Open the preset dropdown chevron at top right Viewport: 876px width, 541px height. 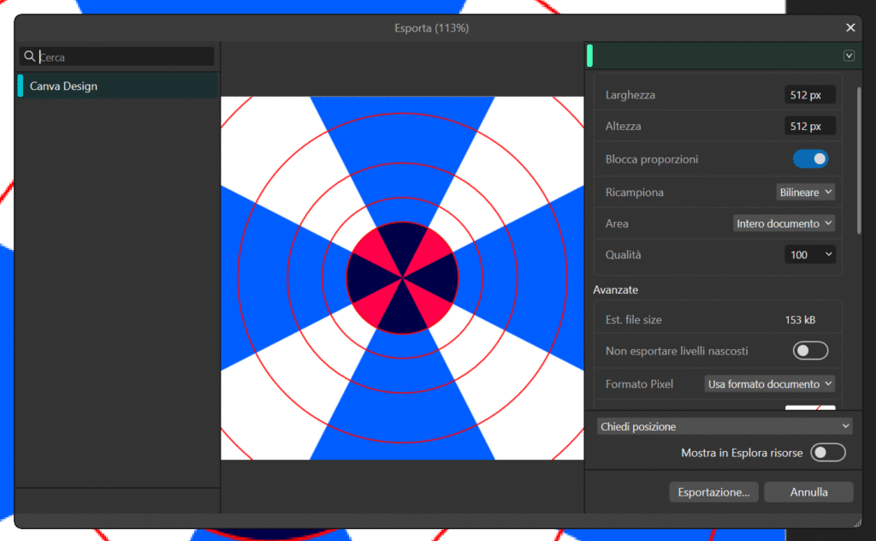(x=848, y=55)
